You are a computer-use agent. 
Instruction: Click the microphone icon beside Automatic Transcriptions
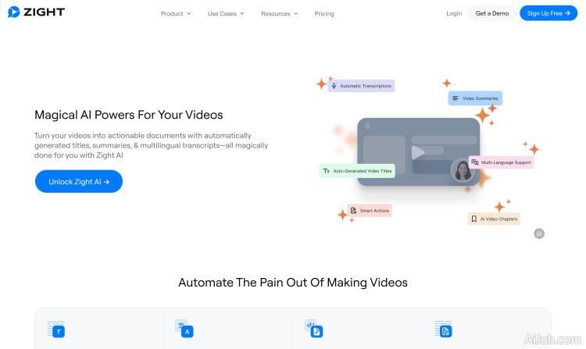tap(334, 86)
